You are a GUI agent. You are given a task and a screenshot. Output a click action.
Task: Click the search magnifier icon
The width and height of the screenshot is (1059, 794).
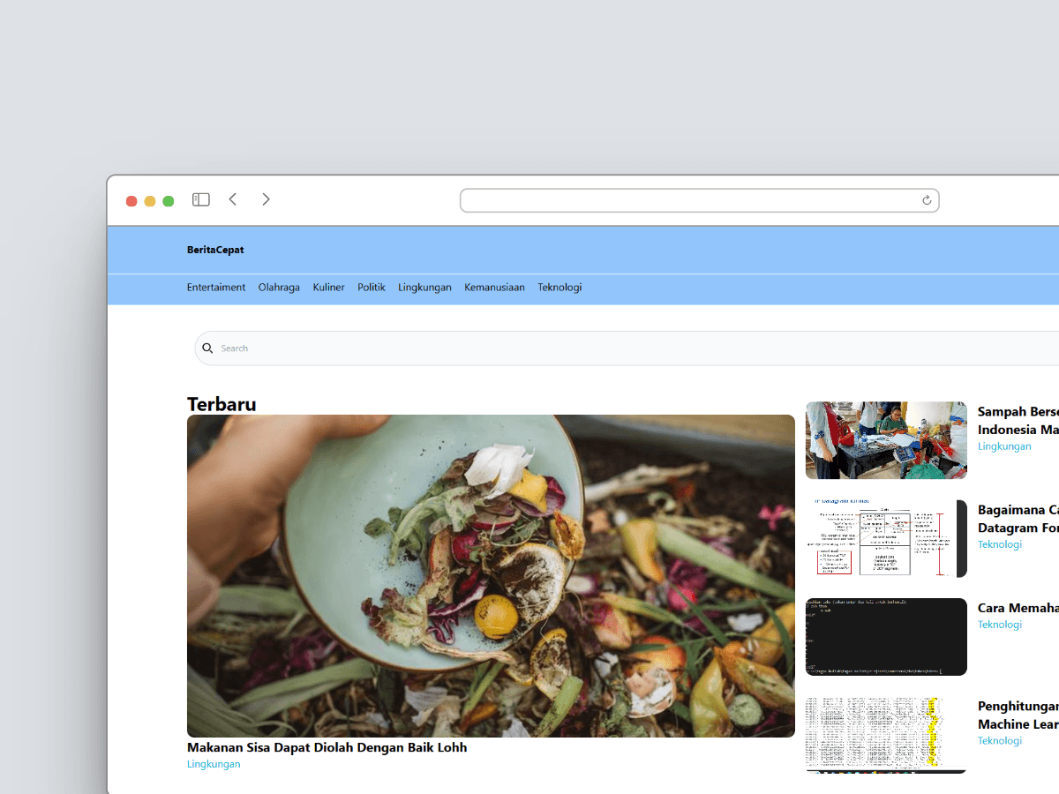[x=208, y=348]
